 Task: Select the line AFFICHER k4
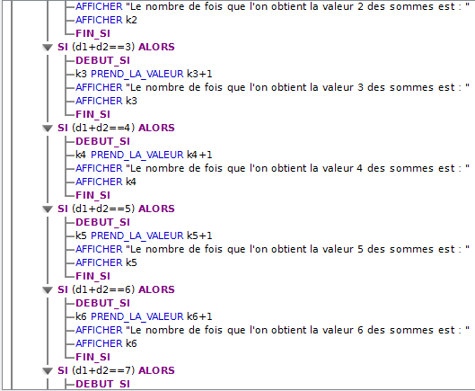point(106,182)
